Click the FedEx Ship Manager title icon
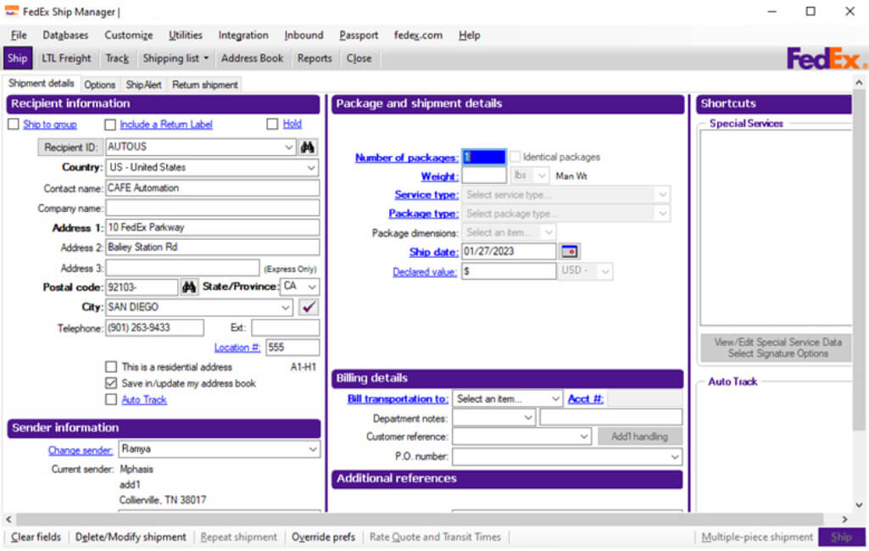The width and height of the screenshot is (869, 551). click(x=12, y=11)
